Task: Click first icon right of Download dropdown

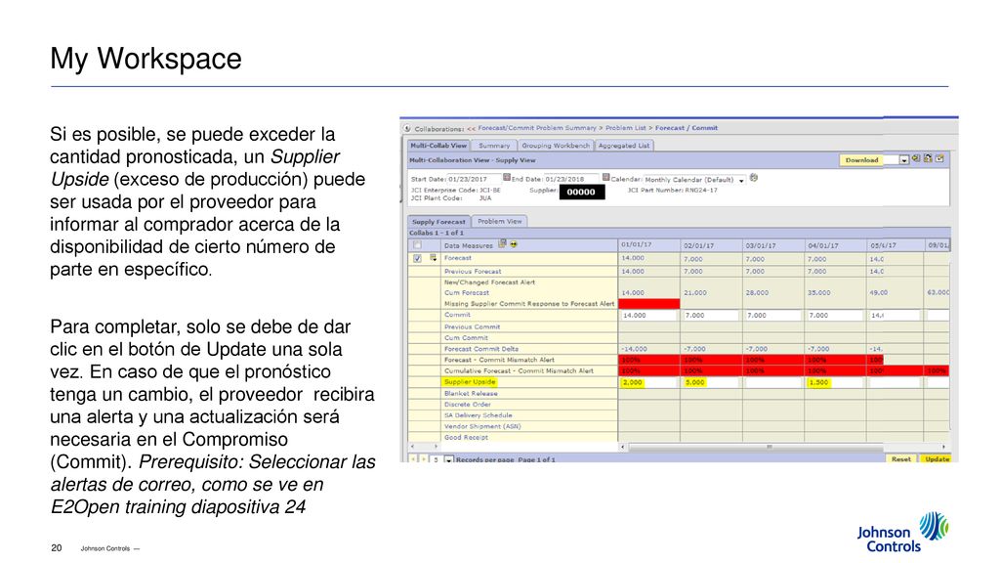Action: click(x=916, y=158)
